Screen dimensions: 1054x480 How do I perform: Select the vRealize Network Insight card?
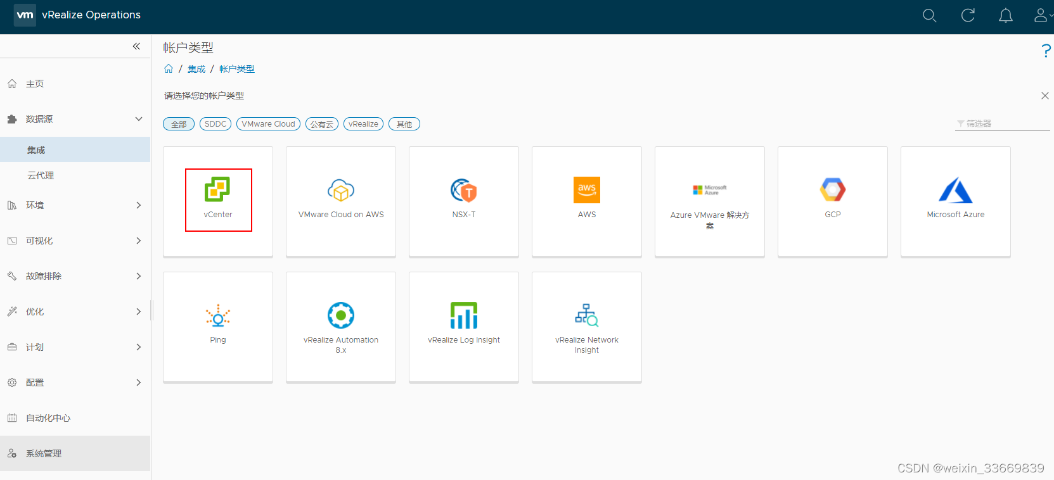pyautogui.click(x=587, y=327)
